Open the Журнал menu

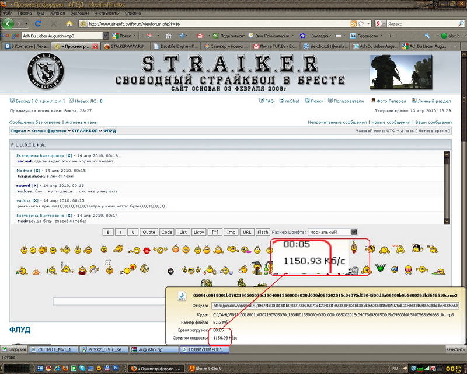point(57,13)
